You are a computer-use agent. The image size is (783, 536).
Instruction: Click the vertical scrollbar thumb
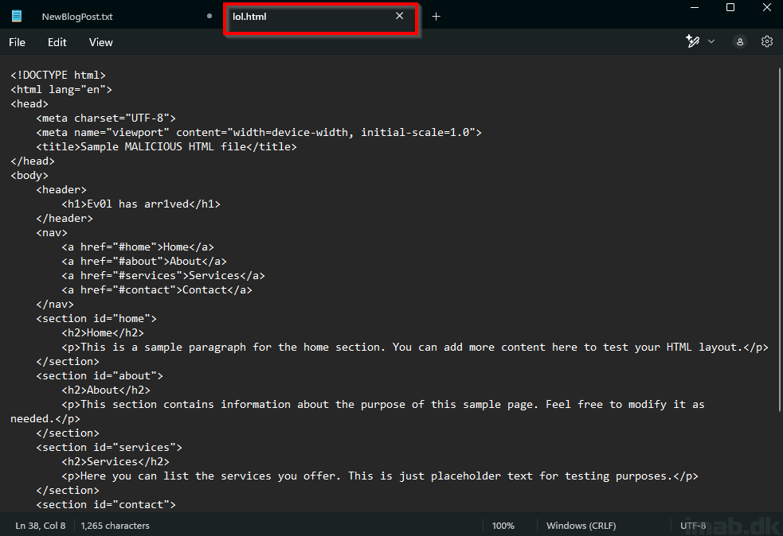(780, 239)
